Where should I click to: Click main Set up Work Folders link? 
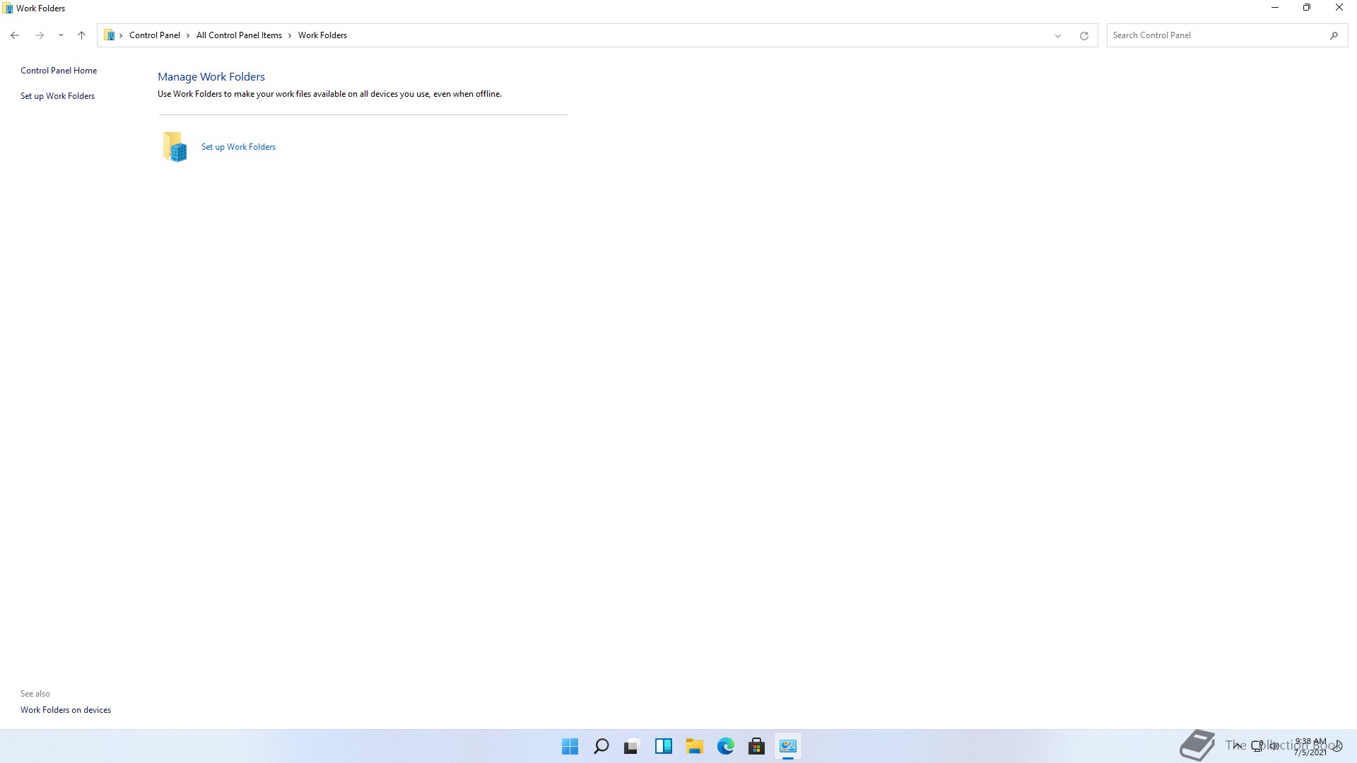[238, 147]
